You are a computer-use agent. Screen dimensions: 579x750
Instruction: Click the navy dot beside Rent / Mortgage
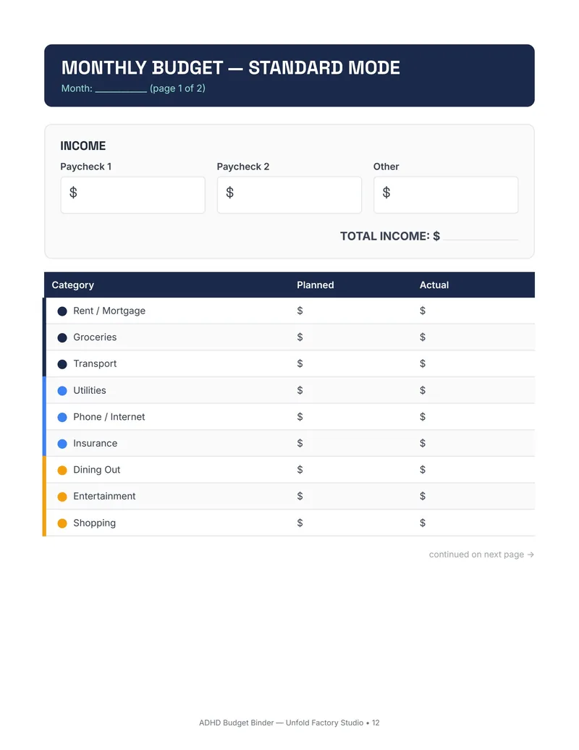tap(62, 311)
